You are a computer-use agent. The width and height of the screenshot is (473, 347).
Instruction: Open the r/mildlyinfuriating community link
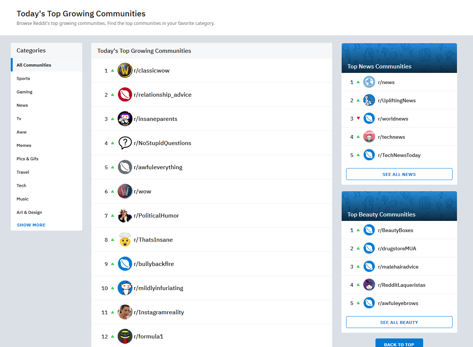(159, 288)
